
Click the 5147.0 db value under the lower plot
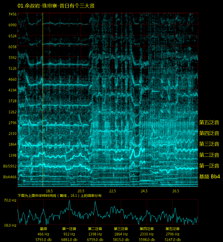[x=173, y=239]
